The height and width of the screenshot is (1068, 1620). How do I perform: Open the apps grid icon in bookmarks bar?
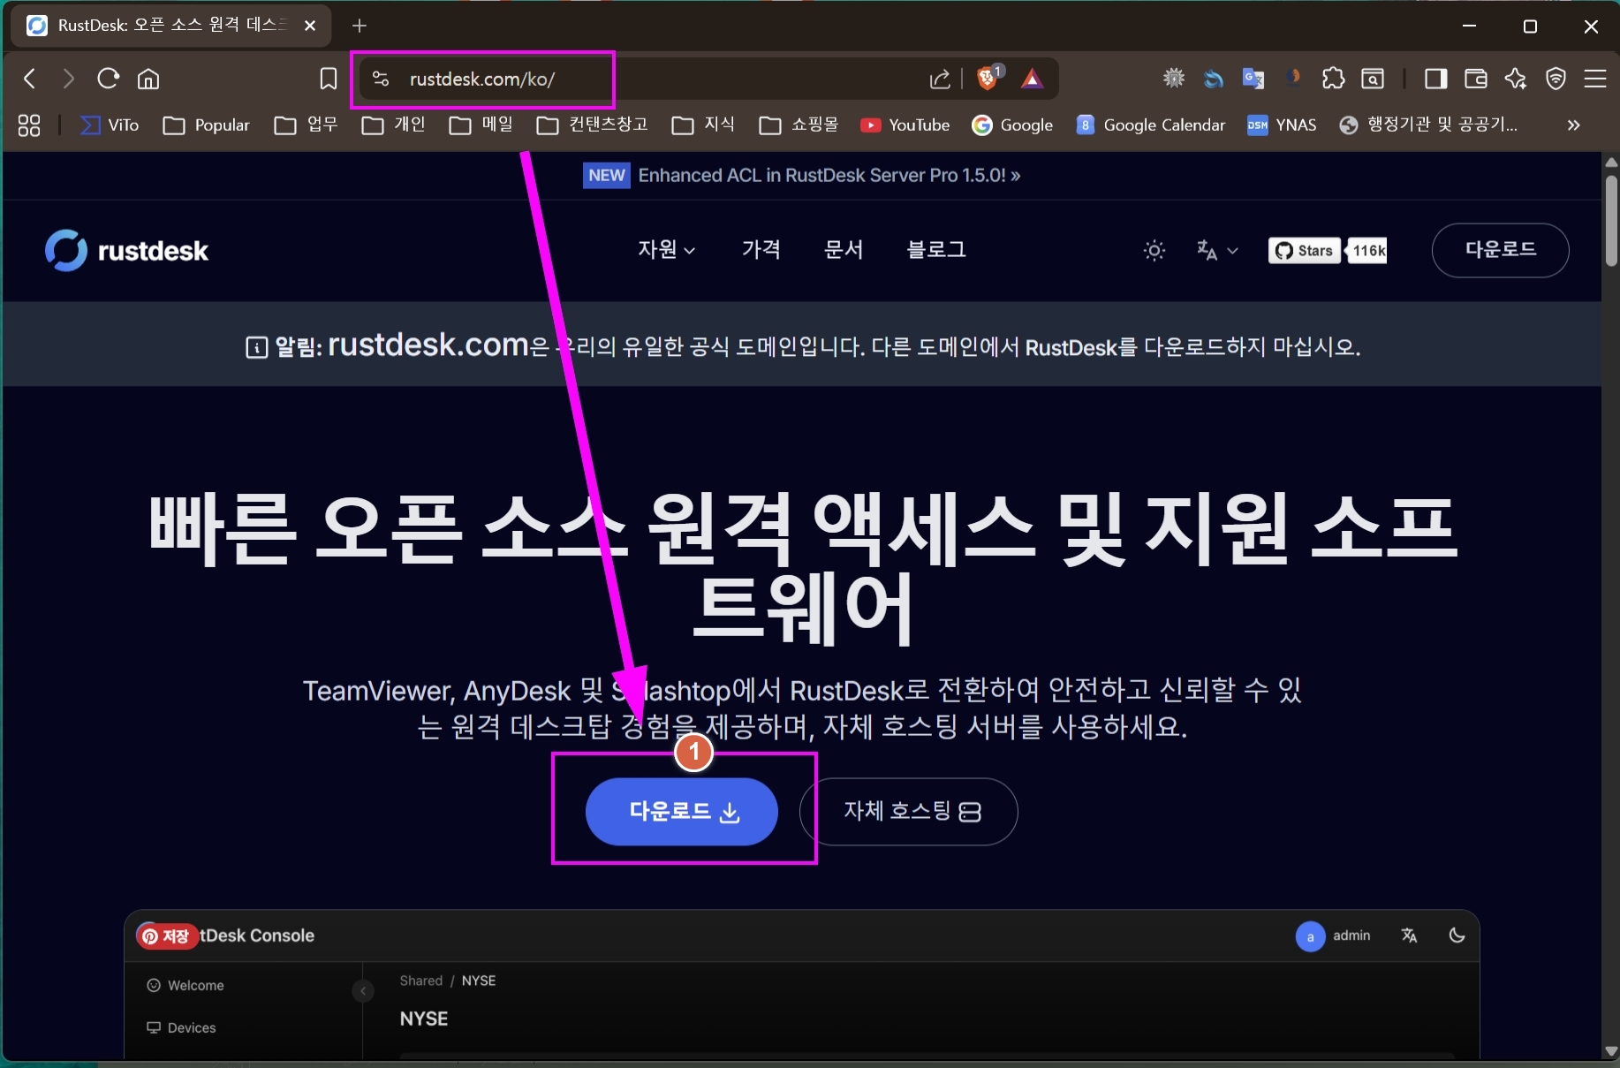pos(29,125)
